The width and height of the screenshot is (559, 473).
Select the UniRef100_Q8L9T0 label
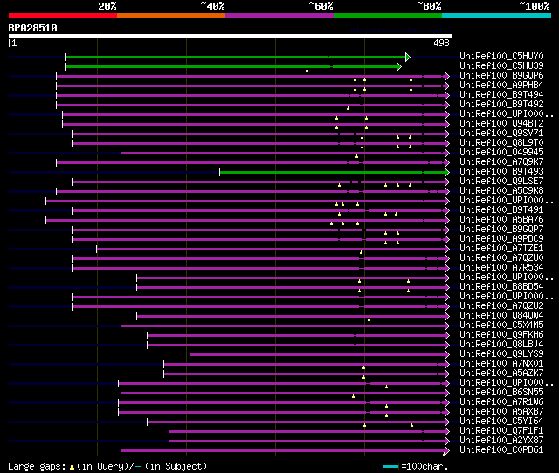point(501,143)
